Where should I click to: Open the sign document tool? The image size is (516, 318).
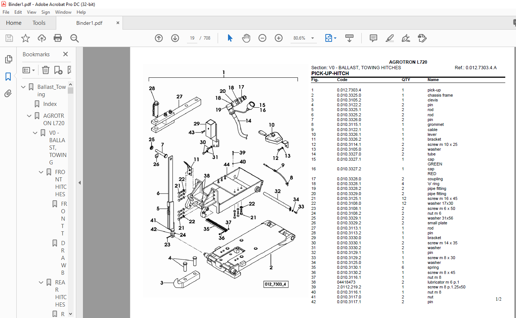[x=406, y=38]
